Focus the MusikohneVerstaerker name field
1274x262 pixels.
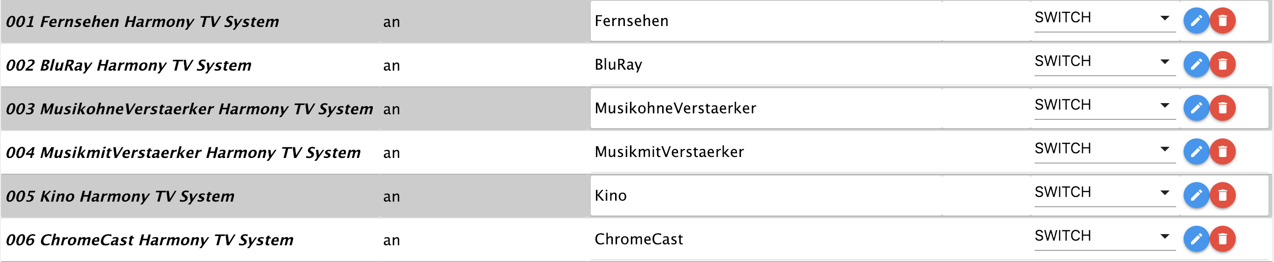(x=766, y=108)
